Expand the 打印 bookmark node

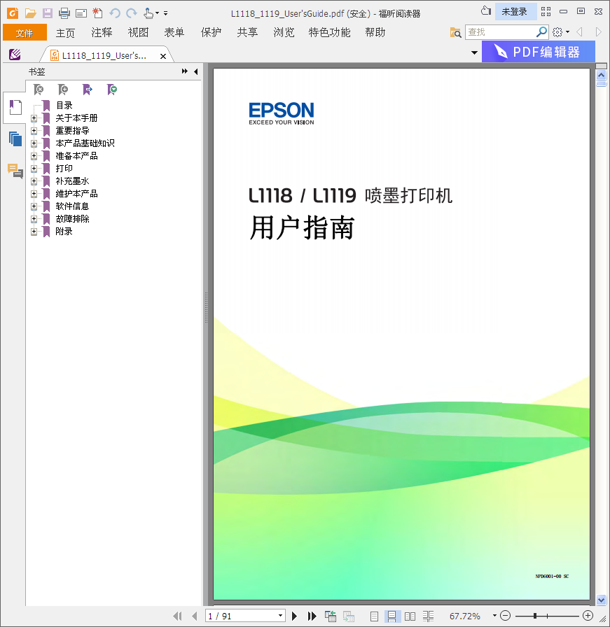click(34, 169)
